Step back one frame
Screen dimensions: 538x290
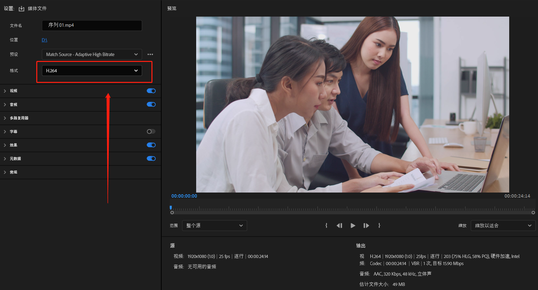339,225
